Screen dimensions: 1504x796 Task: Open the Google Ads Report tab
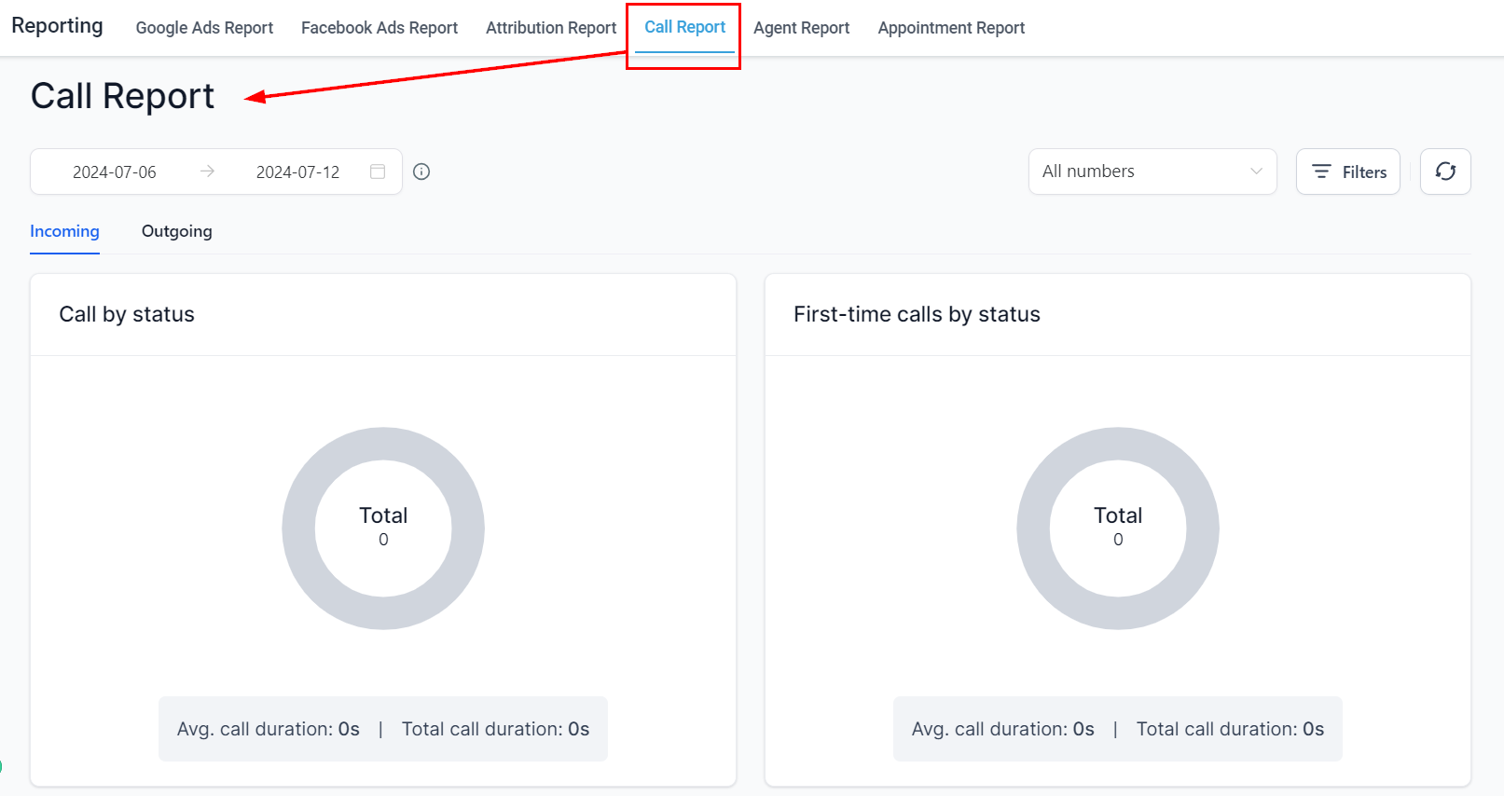tap(204, 28)
